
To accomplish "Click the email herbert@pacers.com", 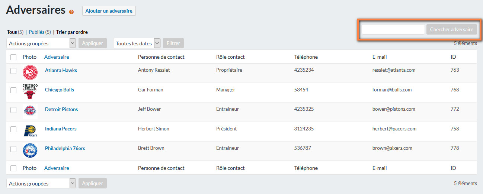I will [x=394, y=129].
